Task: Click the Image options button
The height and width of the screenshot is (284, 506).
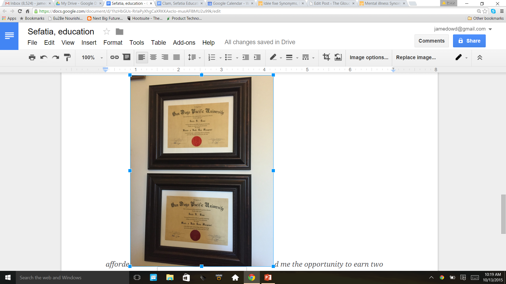Action: tap(369, 57)
